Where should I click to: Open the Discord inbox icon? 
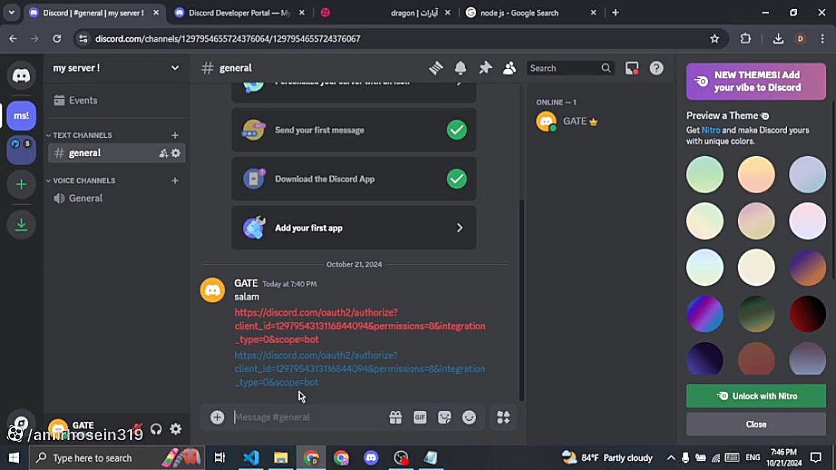pos(632,68)
